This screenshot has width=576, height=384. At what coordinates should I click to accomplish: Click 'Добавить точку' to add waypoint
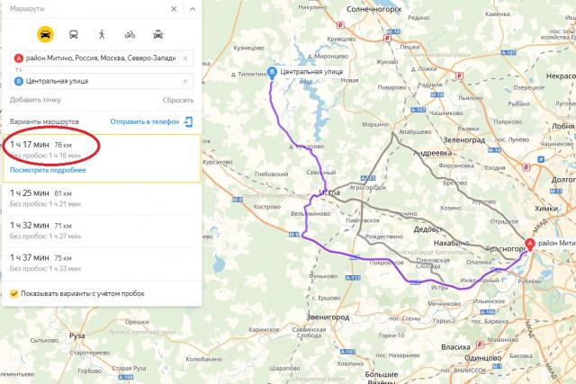[x=35, y=100]
